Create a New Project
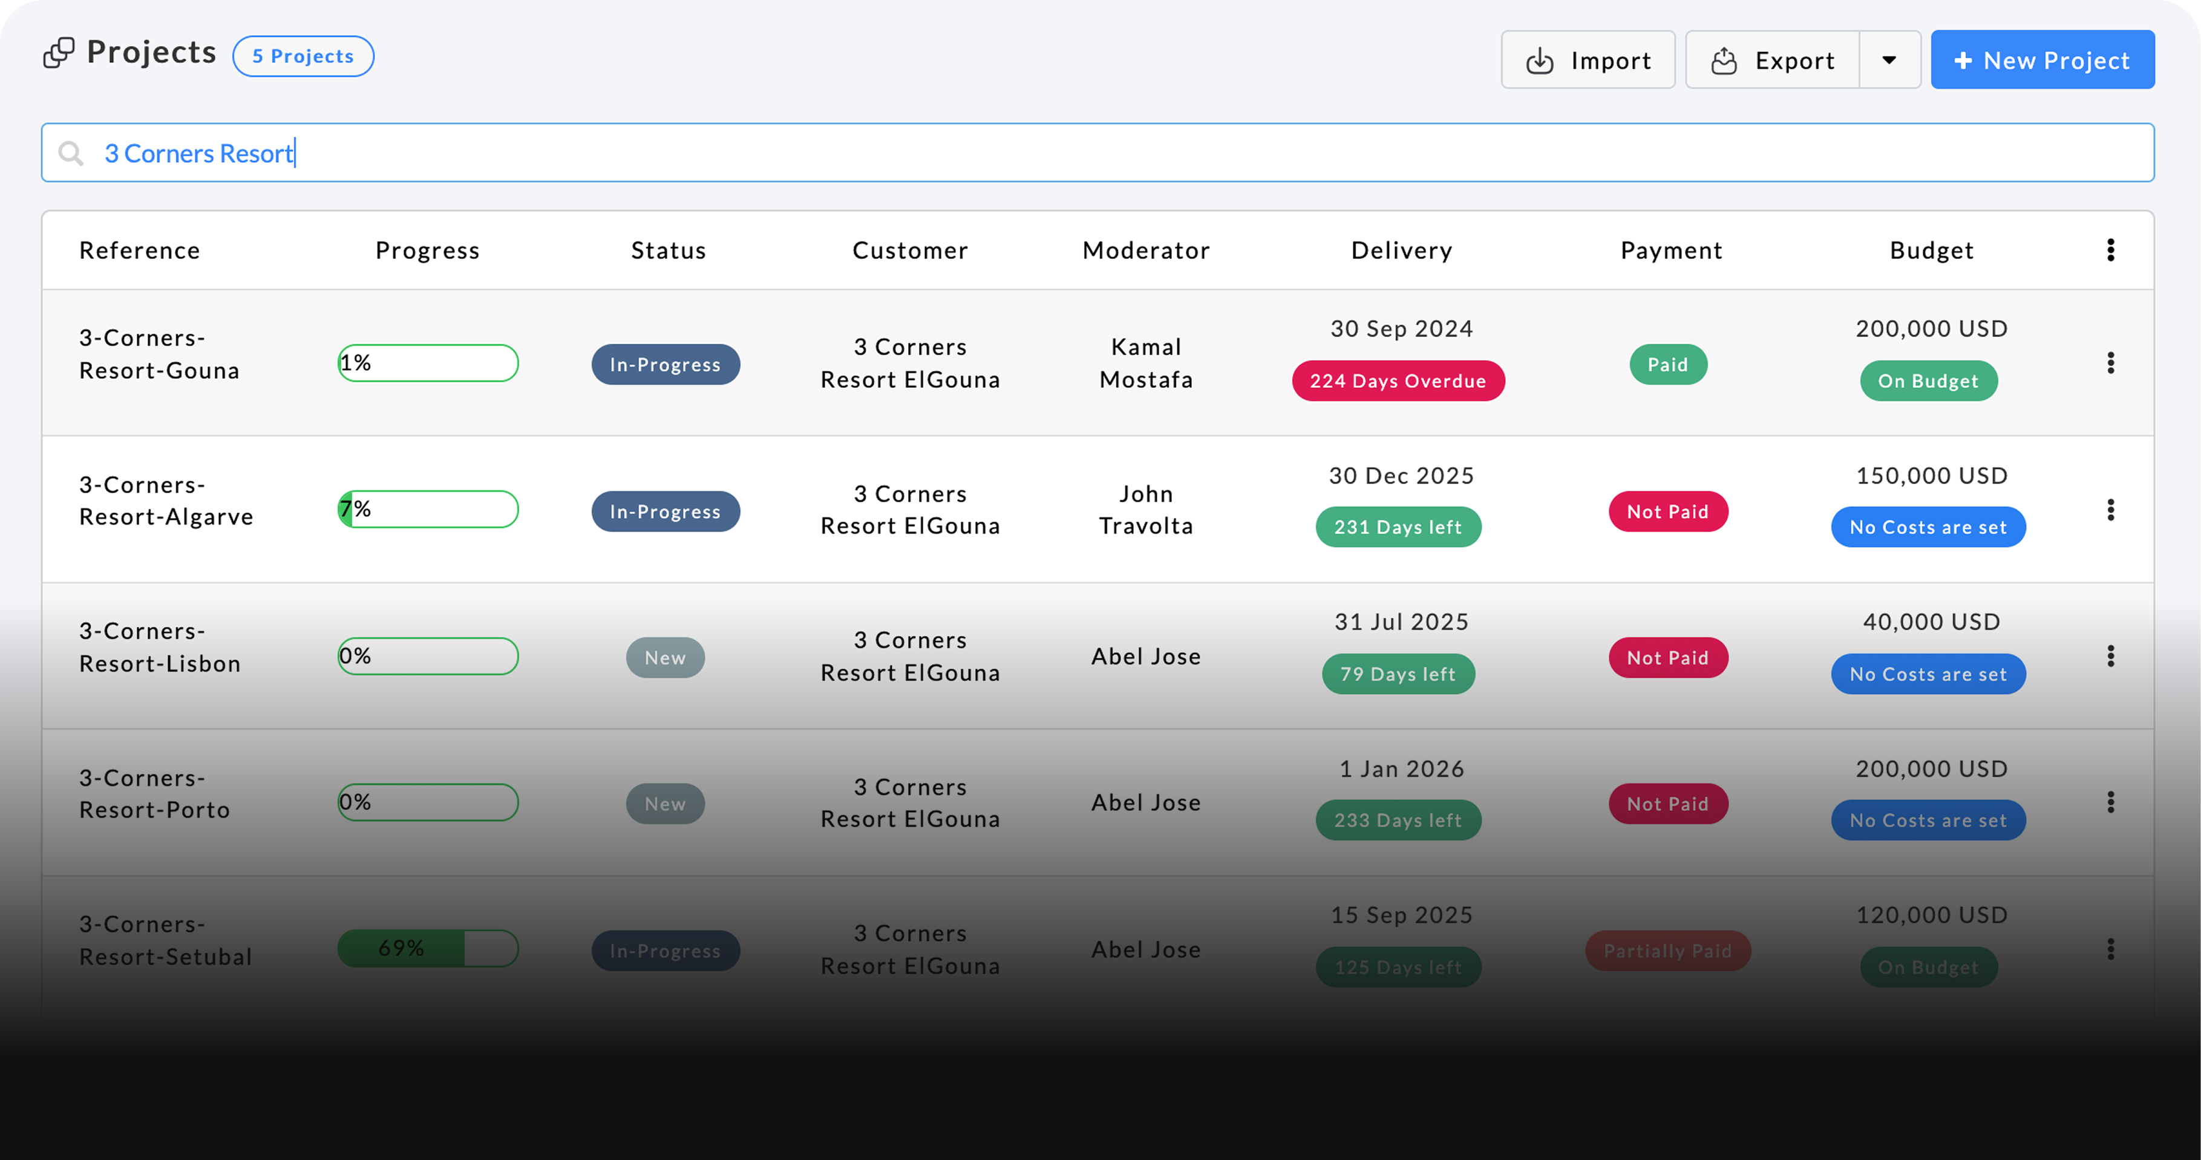The width and height of the screenshot is (2201, 1160). tap(2042, 60)
